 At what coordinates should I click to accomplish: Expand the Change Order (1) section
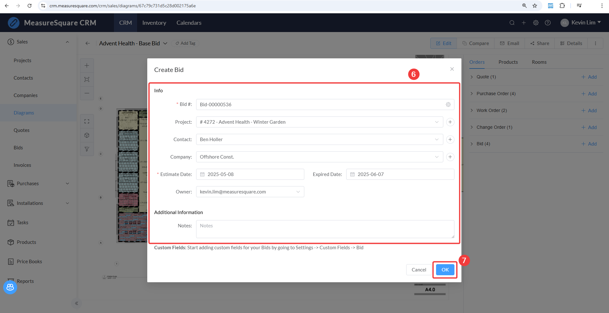(x=472, y=127)
